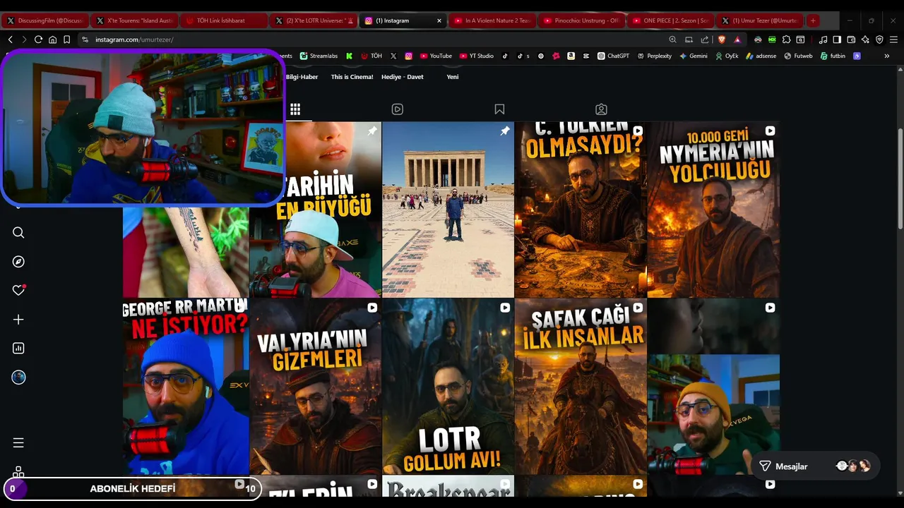This screenshot has width=904, height=508.
Task: Open Brave Rewards triangle icon
Action: pyautogui.click(x=737, y=40)
